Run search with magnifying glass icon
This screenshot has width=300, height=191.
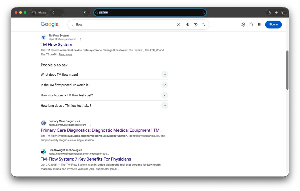pyautogui.click(x=203, y=24)
